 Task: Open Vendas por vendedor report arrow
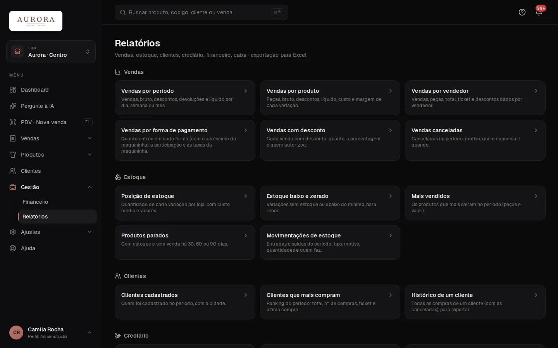tap(536, 91)
